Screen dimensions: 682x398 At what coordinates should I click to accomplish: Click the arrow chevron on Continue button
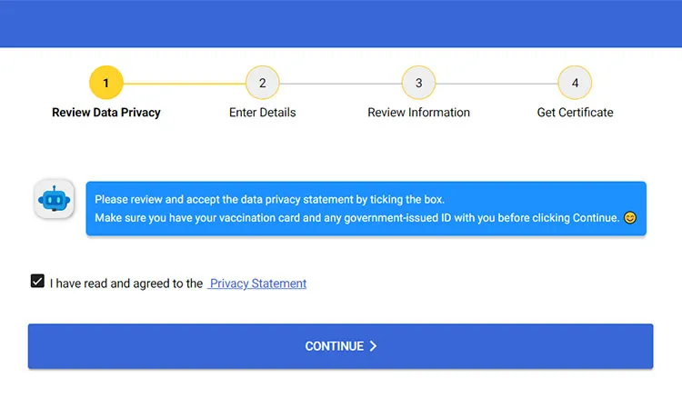coord(373,346)
